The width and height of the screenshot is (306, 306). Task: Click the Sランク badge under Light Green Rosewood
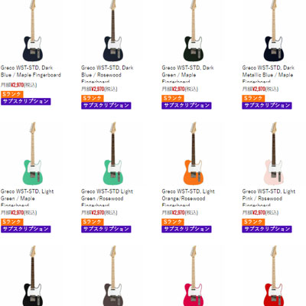click(93, 222)
